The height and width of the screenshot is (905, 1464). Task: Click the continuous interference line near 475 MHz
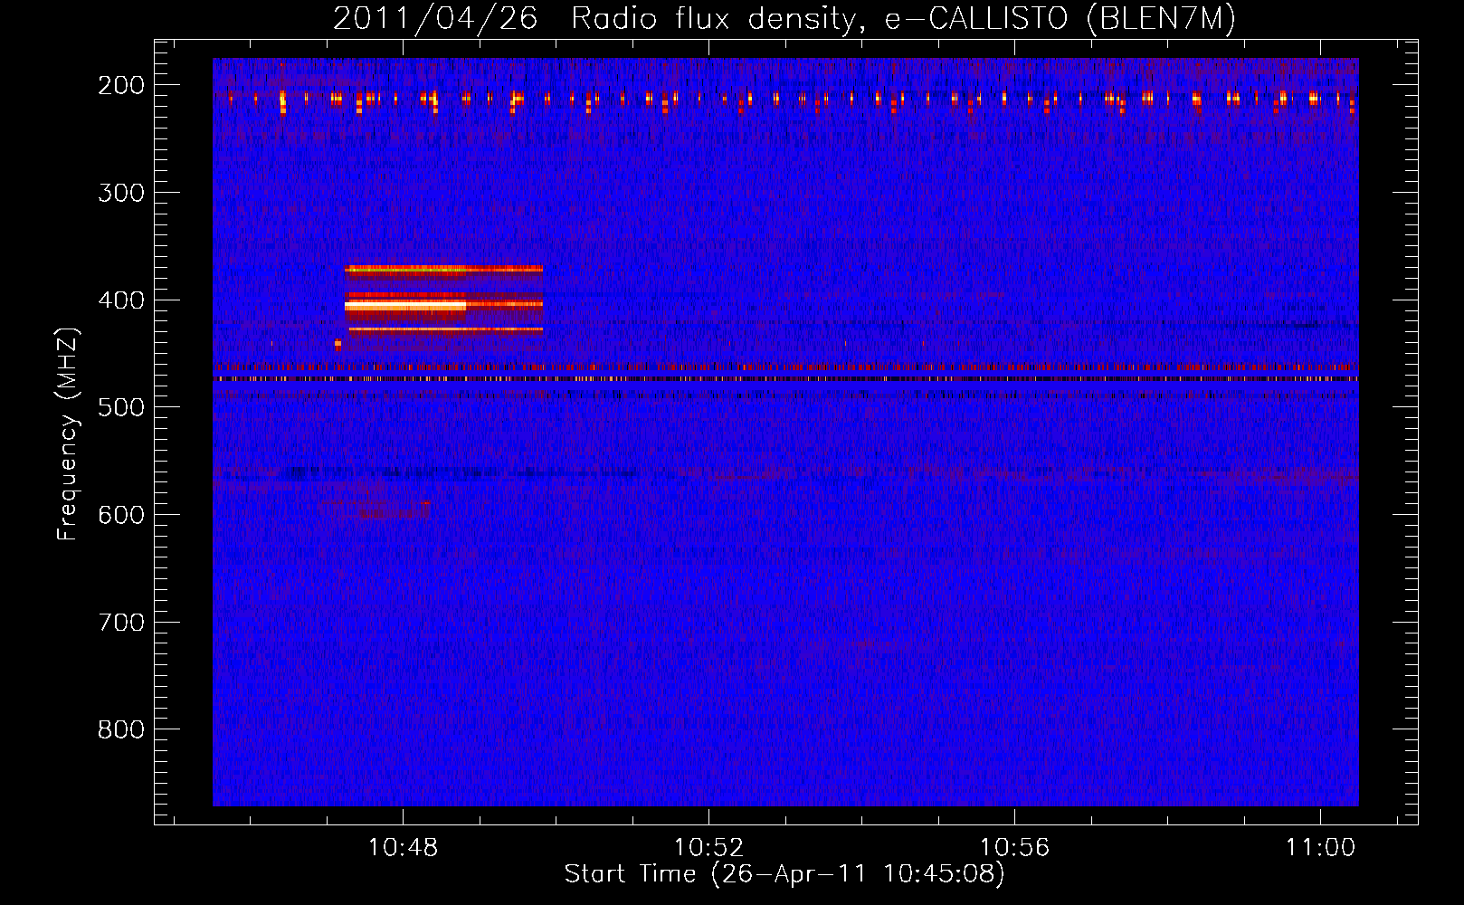tap(785, 379)
